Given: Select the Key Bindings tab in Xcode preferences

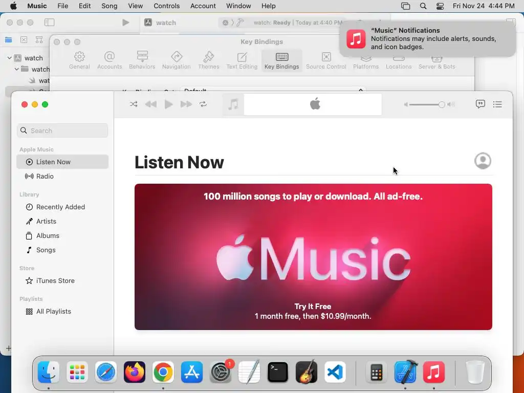Looking at the screenshot, I should click(282, 60).
